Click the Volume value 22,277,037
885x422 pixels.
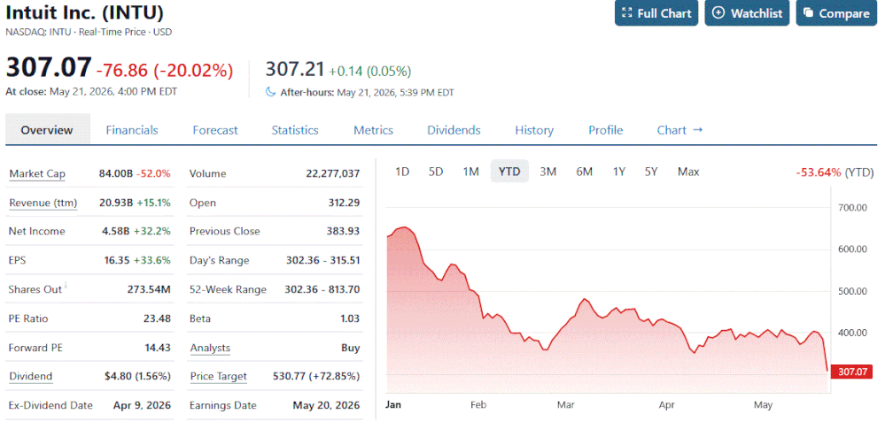click(x=332, y=173)
